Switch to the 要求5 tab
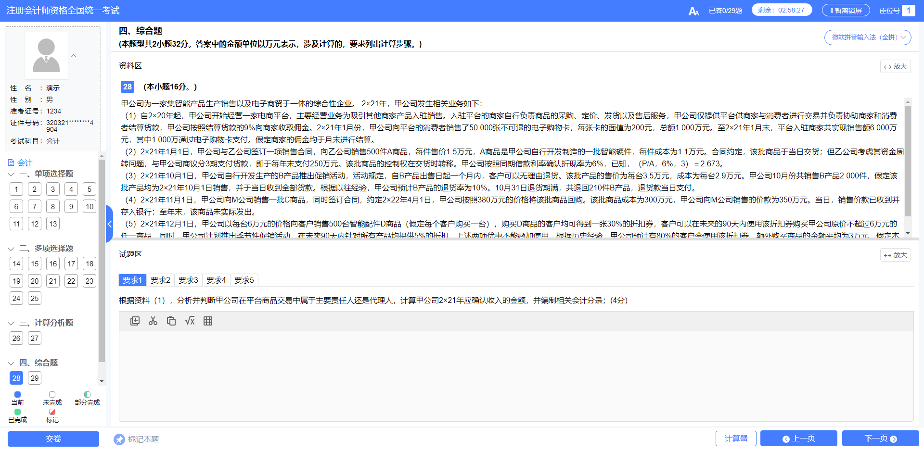 tap(244, 280)
